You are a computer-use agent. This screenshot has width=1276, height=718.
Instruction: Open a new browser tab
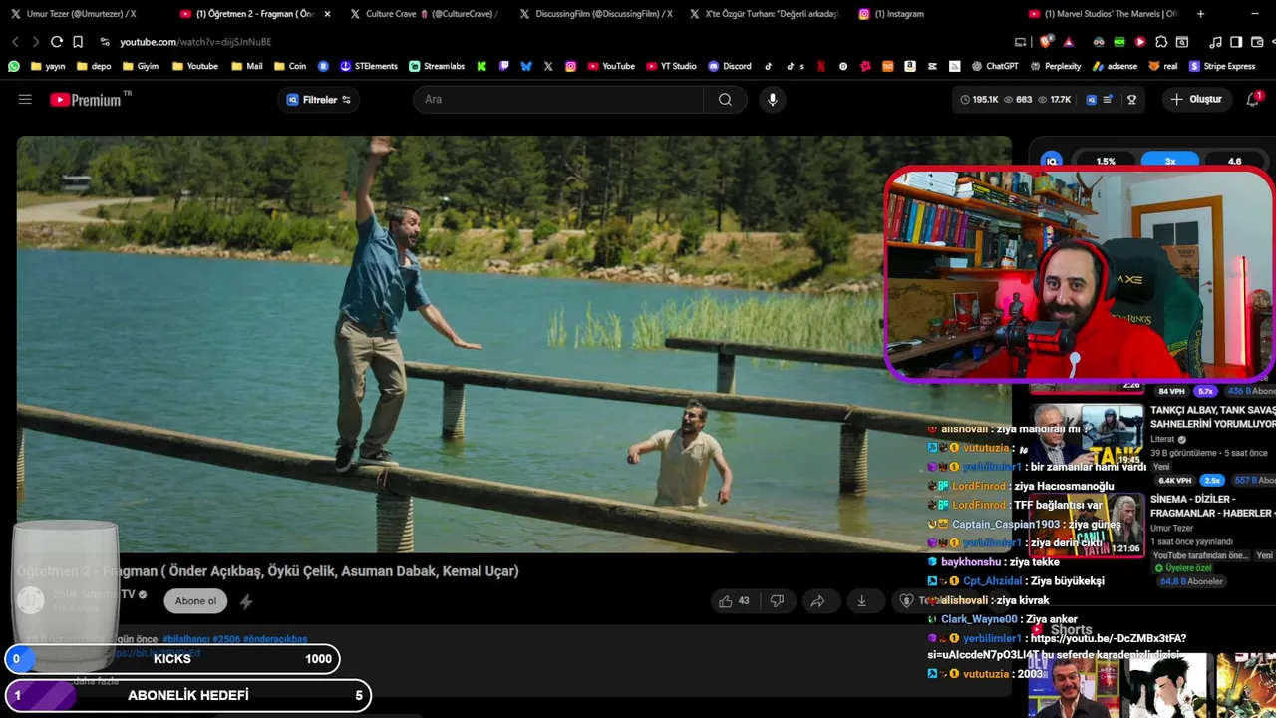[1200, 14]
